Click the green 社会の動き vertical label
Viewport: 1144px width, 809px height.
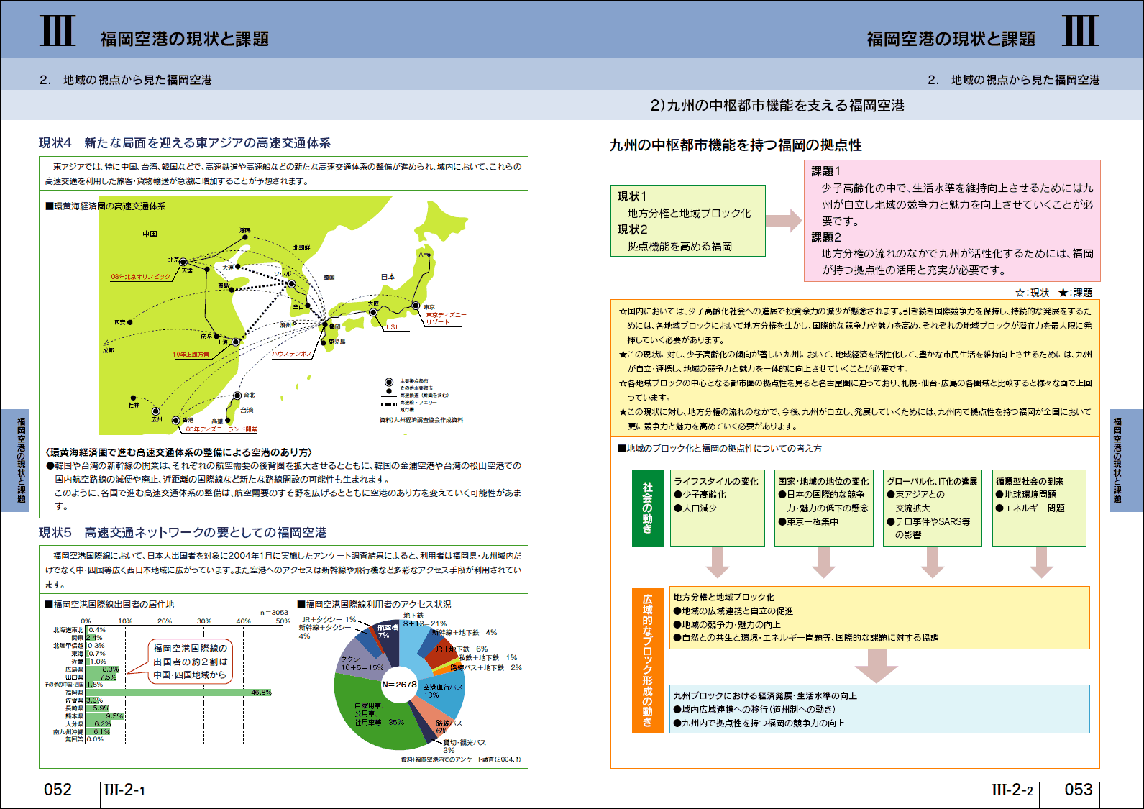(x=647, y=508)
